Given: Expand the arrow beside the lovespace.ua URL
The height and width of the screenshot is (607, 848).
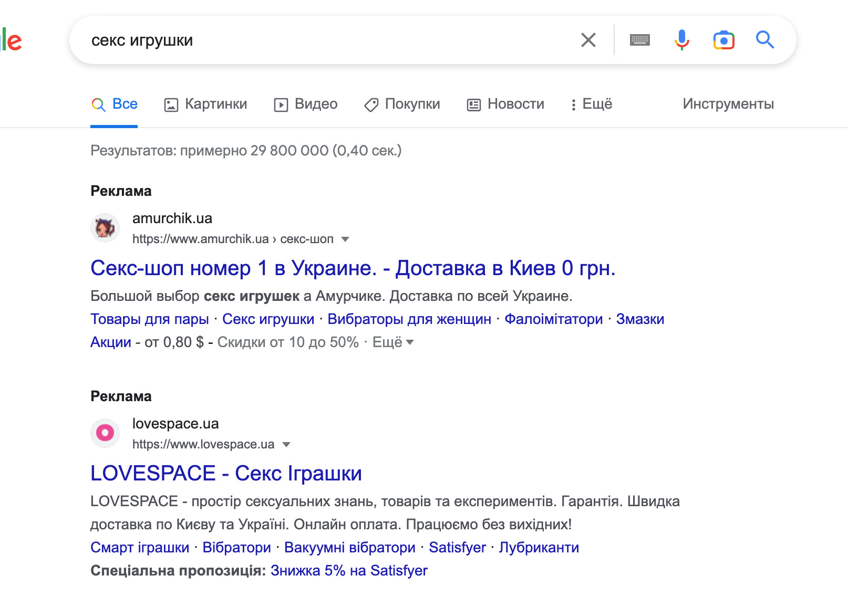Looking at the screenshot, I should 286,445.
